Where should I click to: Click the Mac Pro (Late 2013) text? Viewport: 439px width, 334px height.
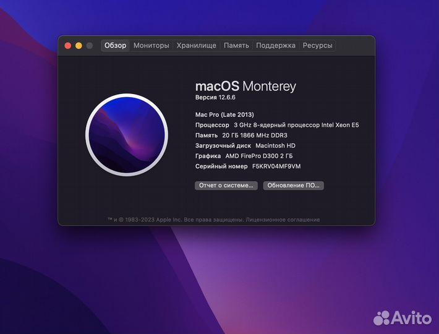point(224,114)
